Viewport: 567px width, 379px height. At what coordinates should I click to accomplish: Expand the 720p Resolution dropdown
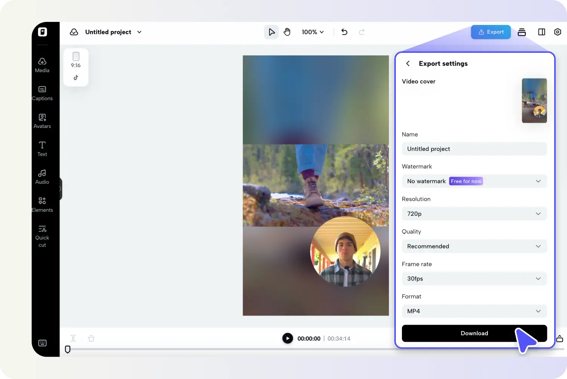474,214
